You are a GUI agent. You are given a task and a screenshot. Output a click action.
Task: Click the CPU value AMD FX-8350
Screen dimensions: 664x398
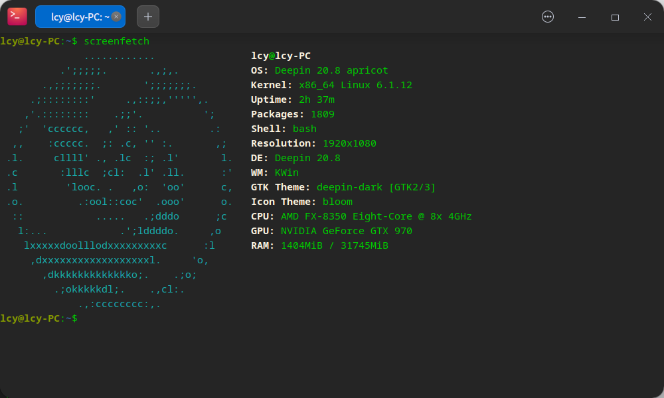[313, 216]
